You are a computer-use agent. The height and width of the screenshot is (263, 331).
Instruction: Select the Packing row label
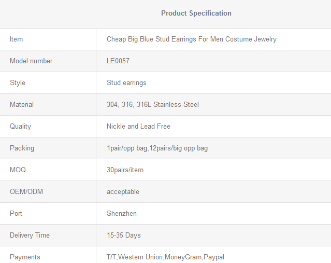pos(22,148)
